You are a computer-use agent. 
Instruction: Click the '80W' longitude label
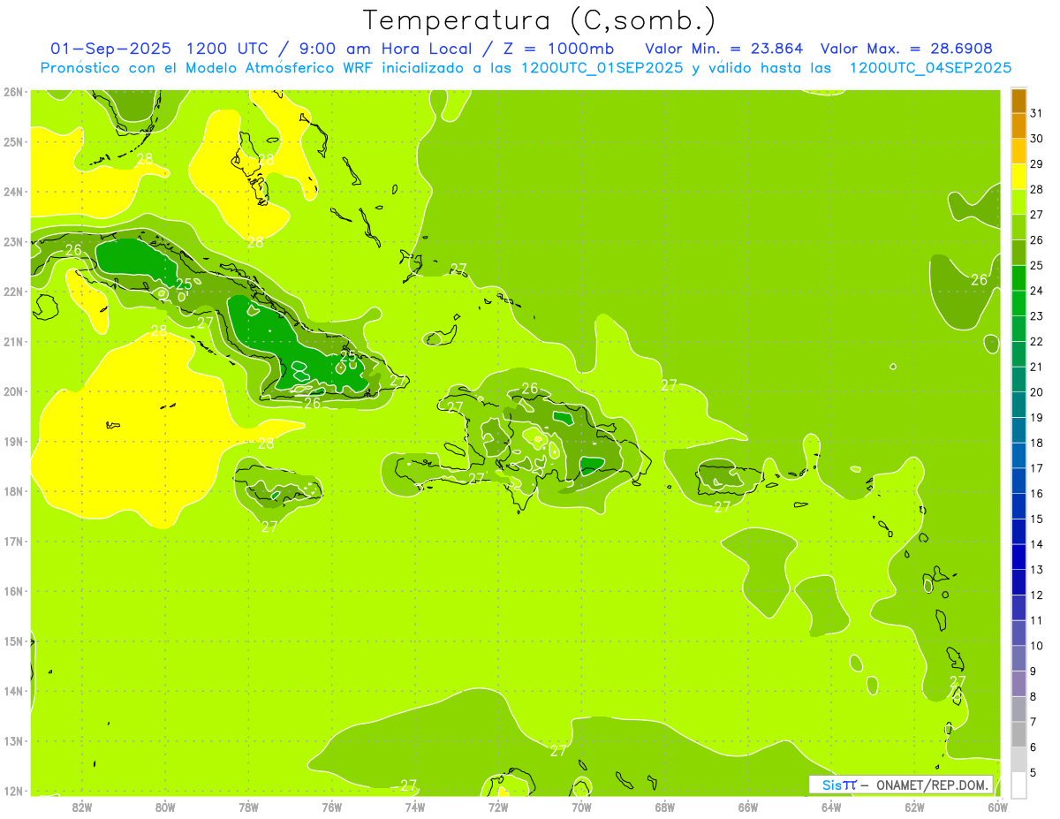click(165, 806)
